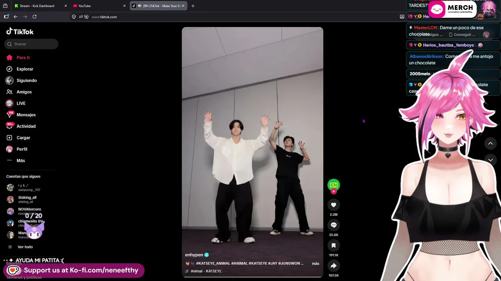
Task: Open Mensajes in the sidebar
Action: click(x=26, y=115)
